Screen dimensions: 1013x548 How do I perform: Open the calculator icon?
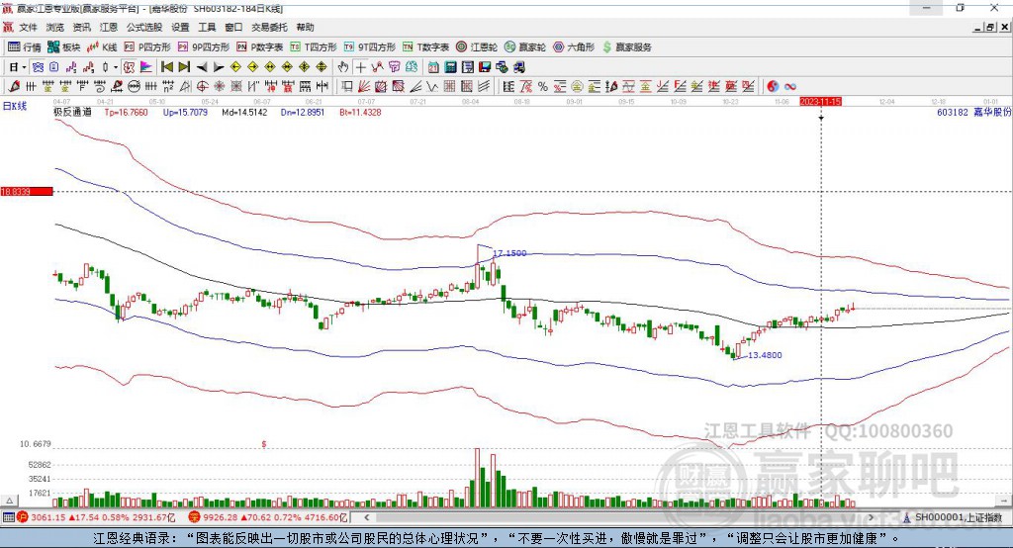pos(450,67)
